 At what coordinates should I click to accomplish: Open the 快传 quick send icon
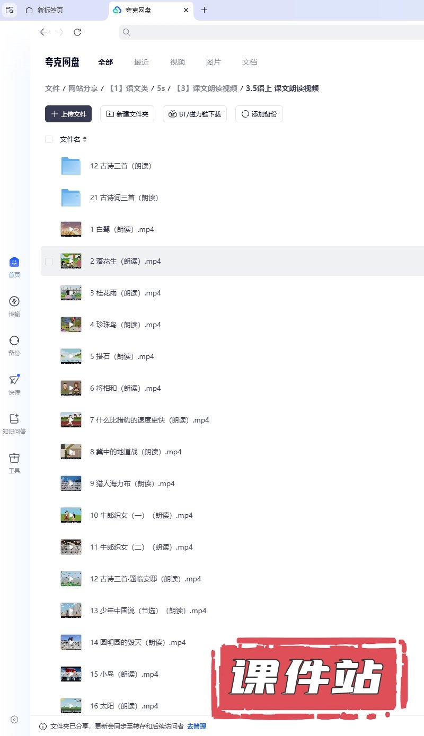coord(14,384)
